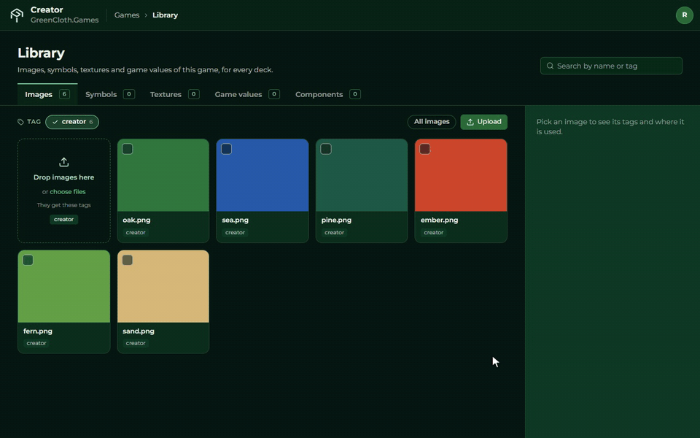Go to Games in breadcrumb
This screenshot has height=438, width=700.
pos(127,15)
